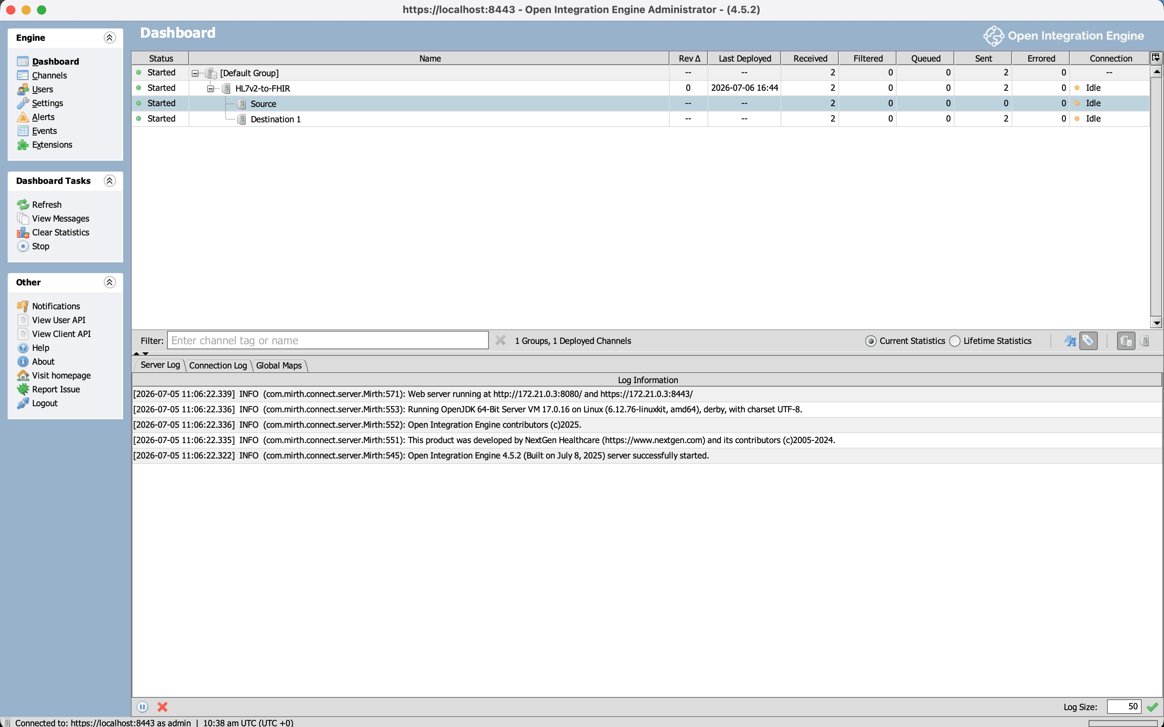Click the table scrollbar down arrow

click(x=1156, y=323)
